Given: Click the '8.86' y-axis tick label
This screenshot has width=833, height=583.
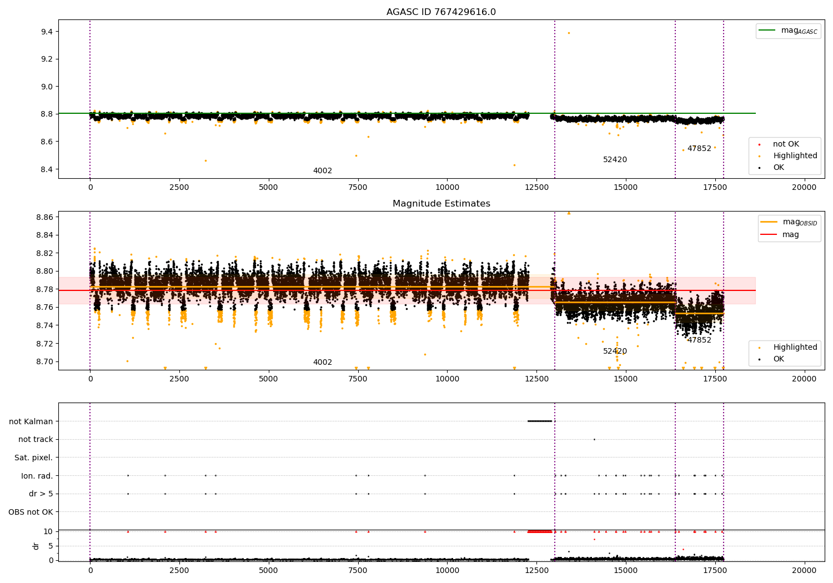Looking at the screenshot, I should (44, 217).
